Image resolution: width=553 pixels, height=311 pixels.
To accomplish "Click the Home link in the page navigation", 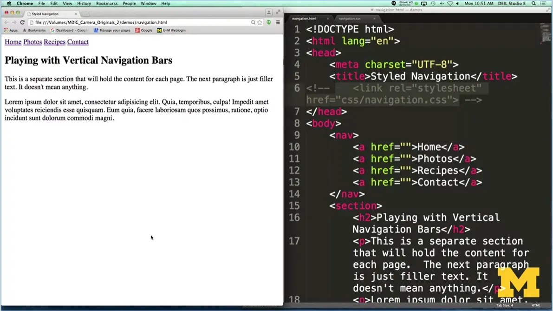I will 13,42.
